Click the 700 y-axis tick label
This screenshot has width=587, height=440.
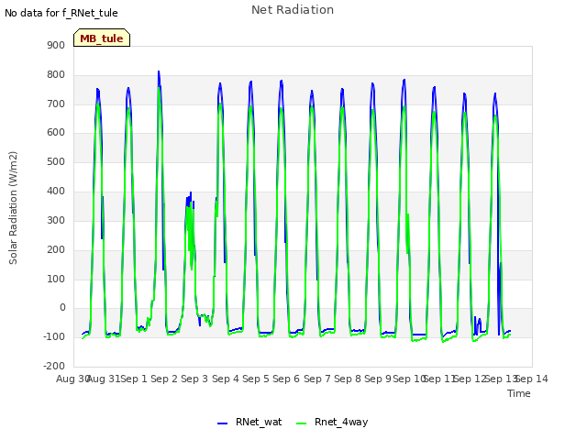(56, 104)
